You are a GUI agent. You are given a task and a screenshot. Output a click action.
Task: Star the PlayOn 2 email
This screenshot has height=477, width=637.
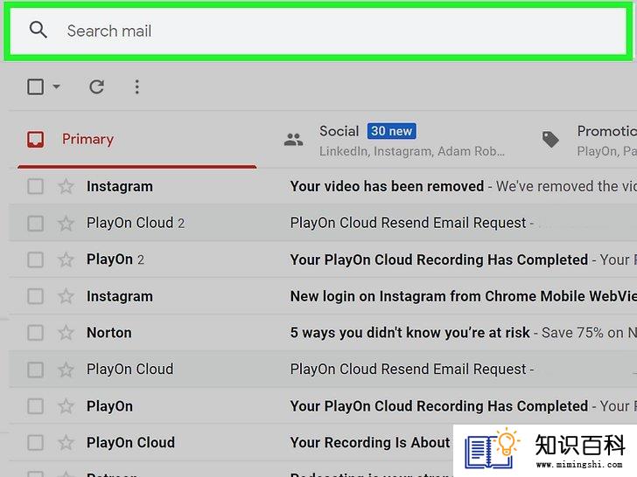66,259
